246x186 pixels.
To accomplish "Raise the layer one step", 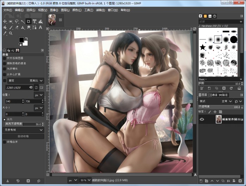I will (x=212, y=181).
